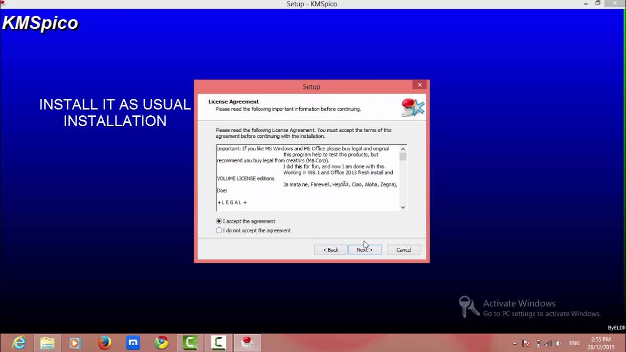The height and width of the screenshot is (352, 626).
Task: Close the Setup dialog with red X
Action: point(419,85)
